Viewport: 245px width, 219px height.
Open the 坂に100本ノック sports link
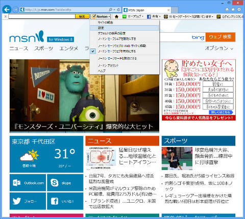pos(199,186)
